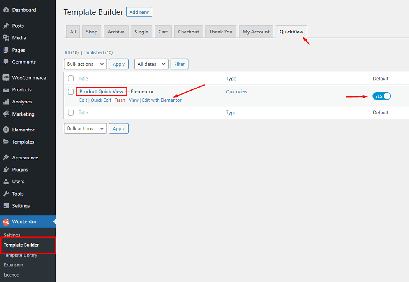Check the Product Quick View row checkbox
409x282 pixels.
71,92
